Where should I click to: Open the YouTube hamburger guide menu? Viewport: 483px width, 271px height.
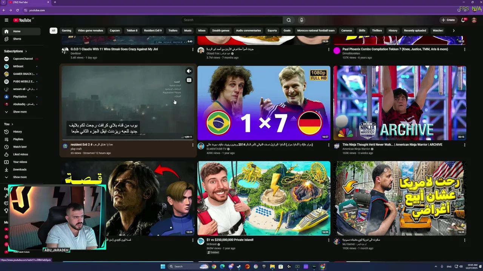[x=6, y=20]
